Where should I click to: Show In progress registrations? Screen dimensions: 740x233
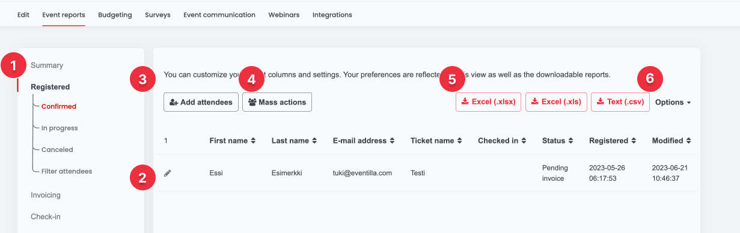tap(60, 128)
